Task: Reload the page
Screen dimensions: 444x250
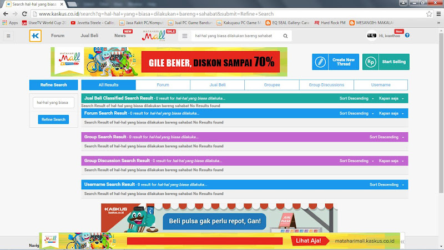Action: point(24,14)
